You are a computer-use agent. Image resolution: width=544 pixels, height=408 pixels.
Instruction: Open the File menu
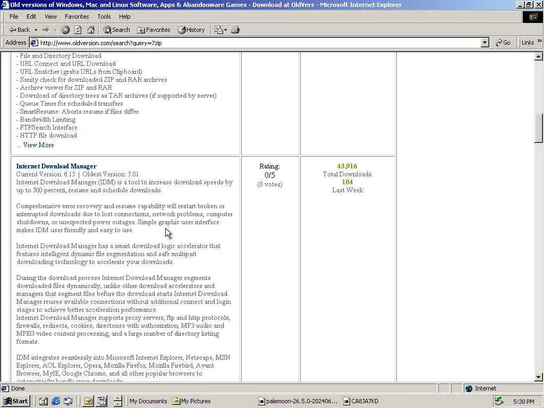[x=14, y=16]
